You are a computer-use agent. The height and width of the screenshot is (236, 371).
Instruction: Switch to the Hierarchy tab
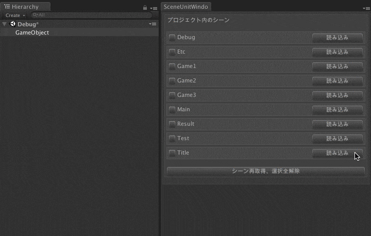25,7
